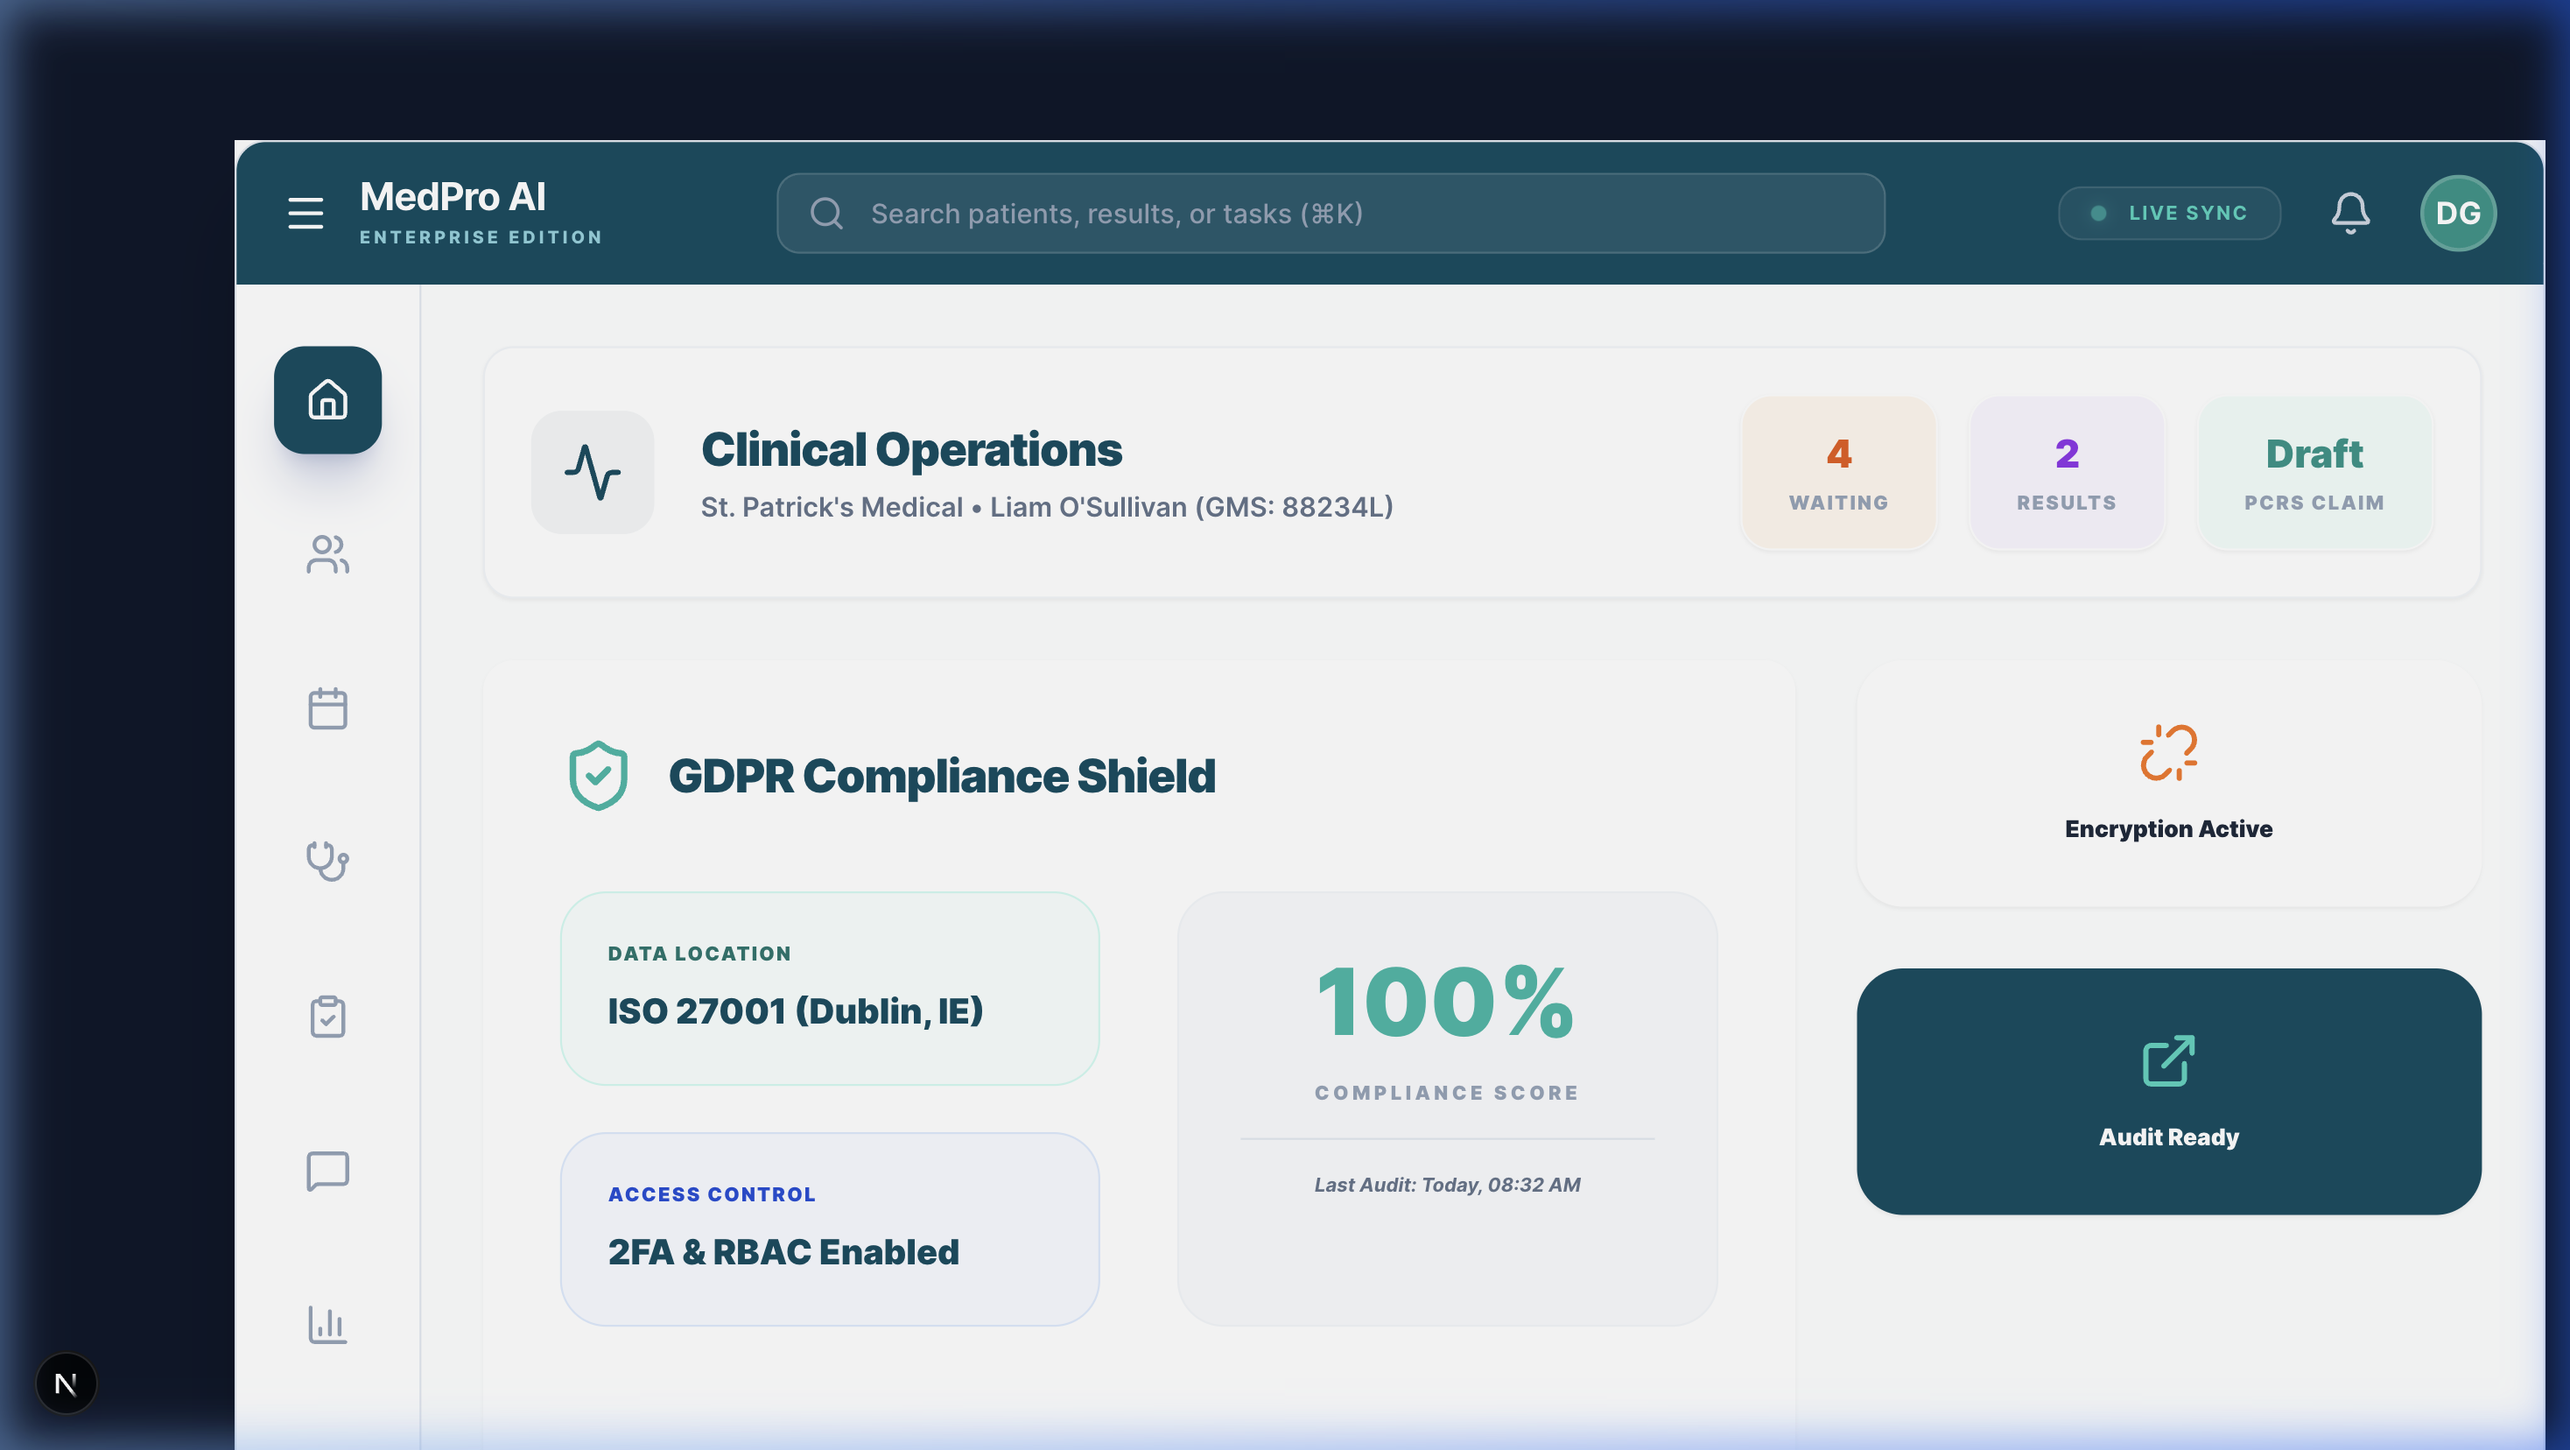This screenshot has height=1450, width=2570.
Task: Click the messages chat bubble icon
Action: 327,1171
